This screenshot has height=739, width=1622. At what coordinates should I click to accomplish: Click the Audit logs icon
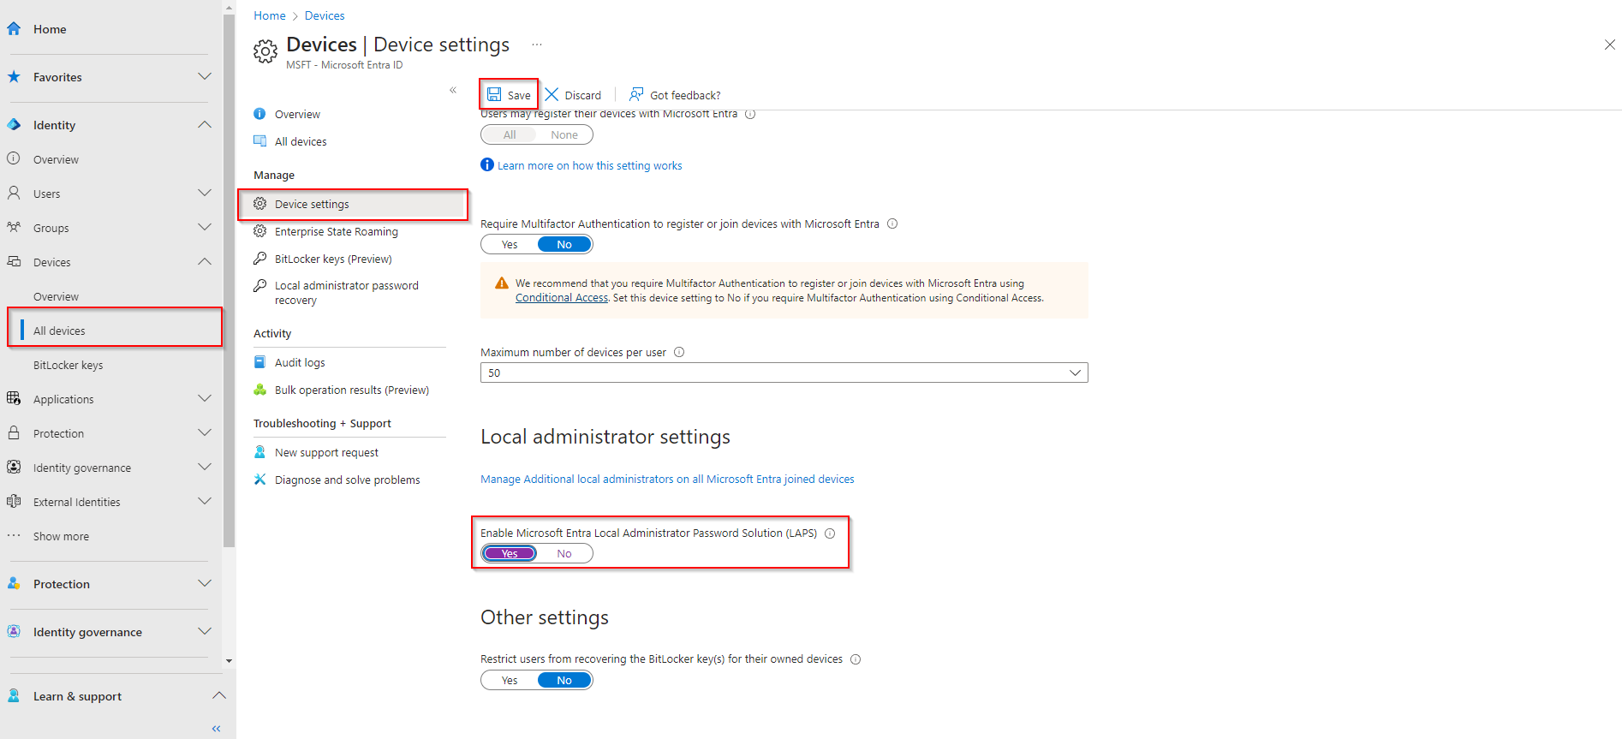click(x=259, y=361)
